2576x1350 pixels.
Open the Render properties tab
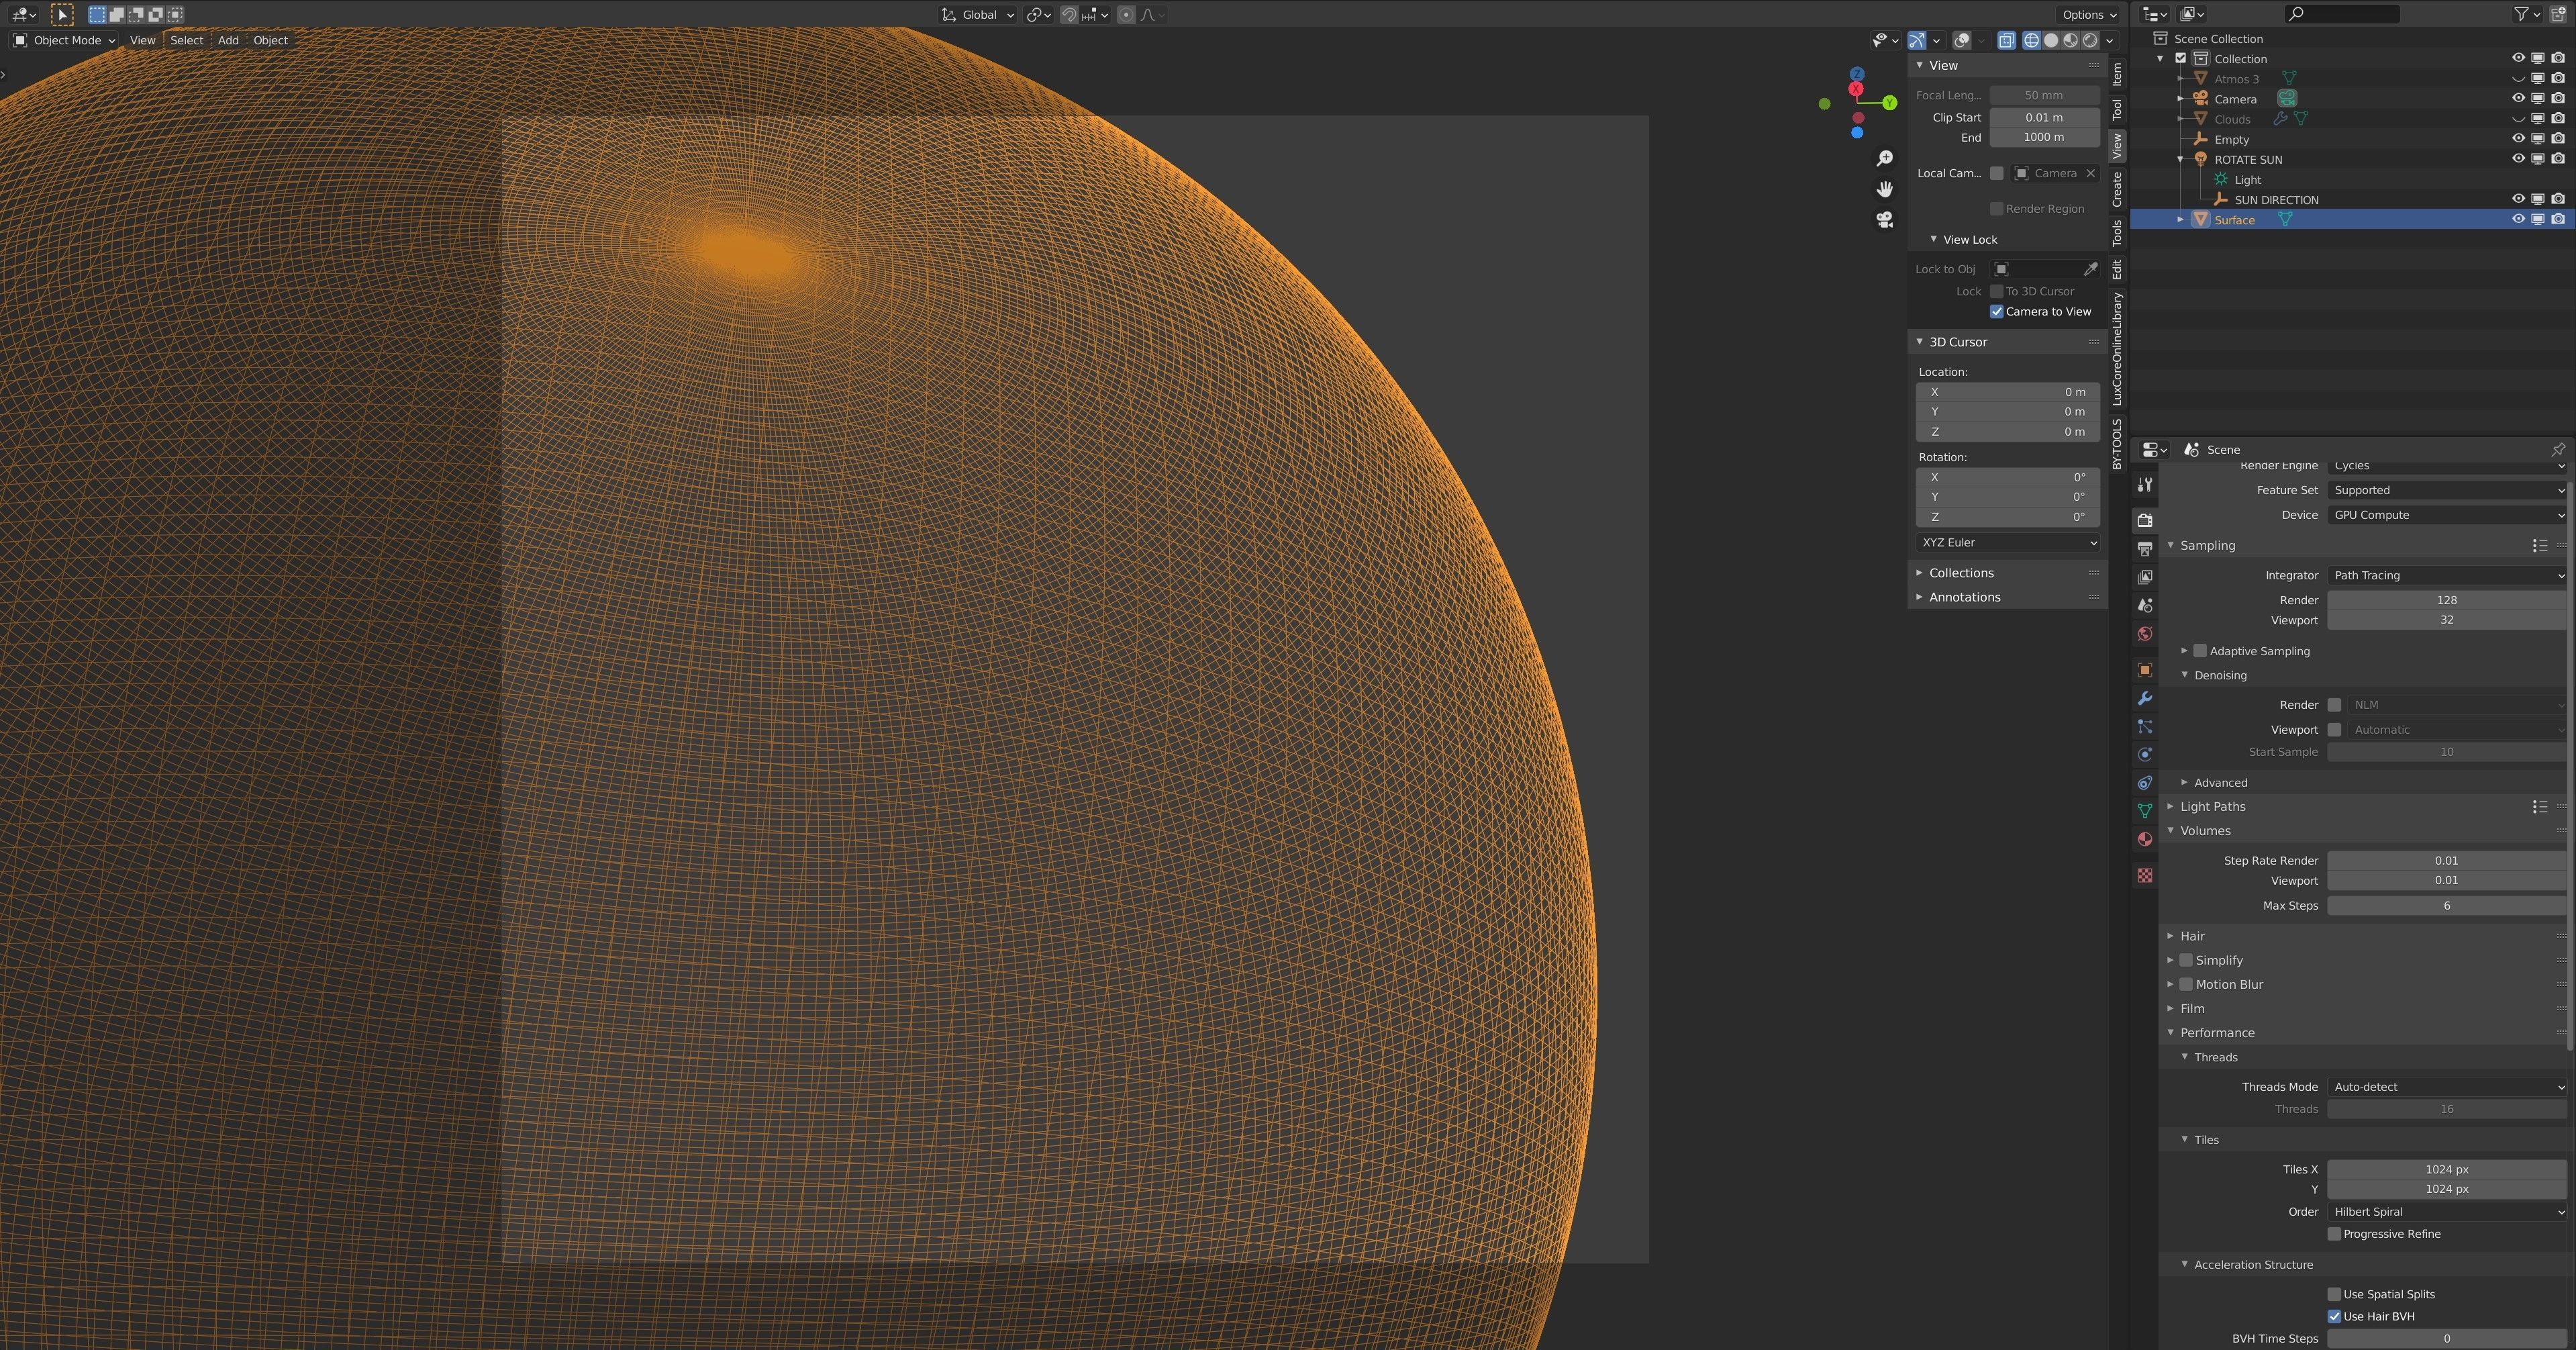[x=2144, y=520]
